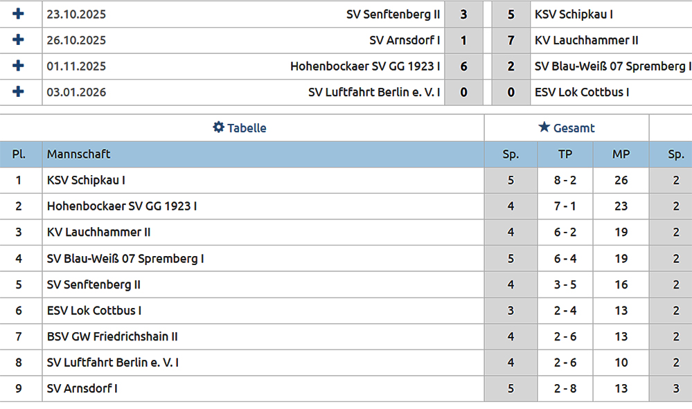The image size is (692, 409).
Task: Click SV Arnsdorf I in last place
Action: click(x=82, y=389)
